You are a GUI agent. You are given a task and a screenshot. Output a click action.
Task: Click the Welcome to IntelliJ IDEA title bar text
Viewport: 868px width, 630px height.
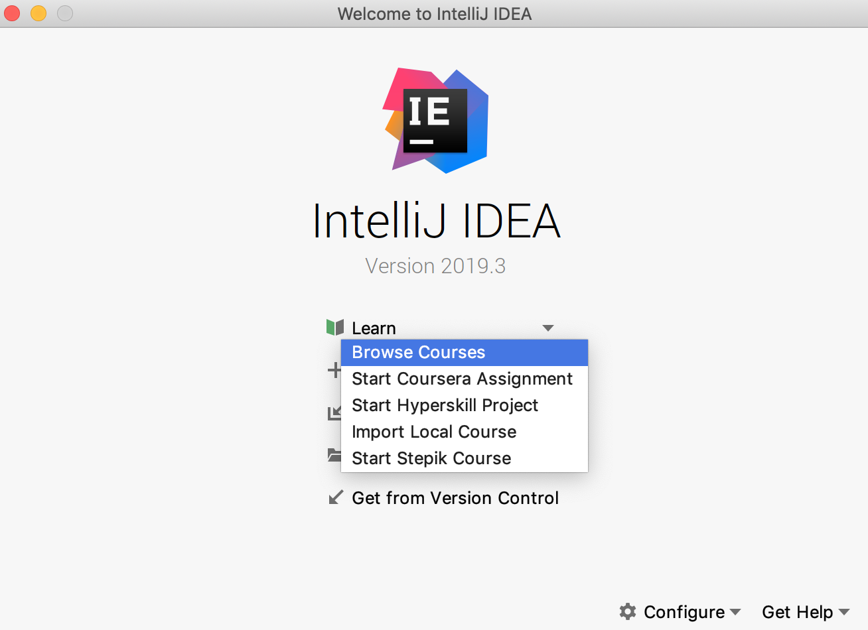click(x=435, y=14)
